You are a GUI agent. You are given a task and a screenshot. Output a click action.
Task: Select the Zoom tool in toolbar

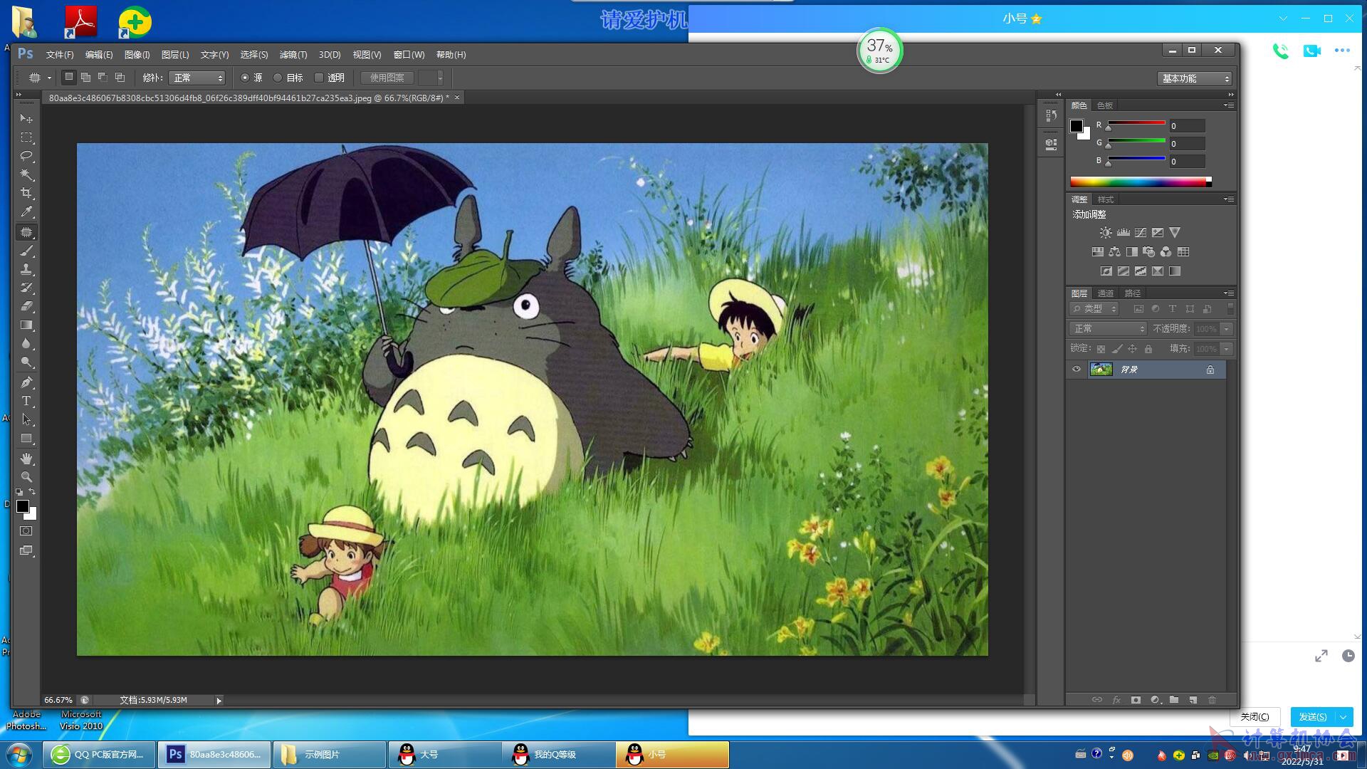pyautogui.click(x=26, y=477)
